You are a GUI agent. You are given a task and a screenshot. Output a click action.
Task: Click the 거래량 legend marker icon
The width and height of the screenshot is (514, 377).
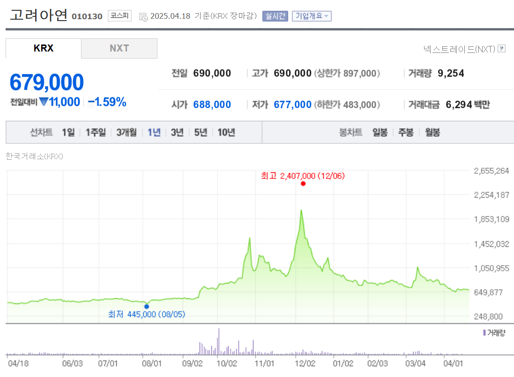tap(484, 333)
